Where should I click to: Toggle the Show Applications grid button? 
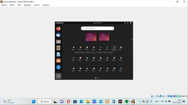click(x=58, y=76)
